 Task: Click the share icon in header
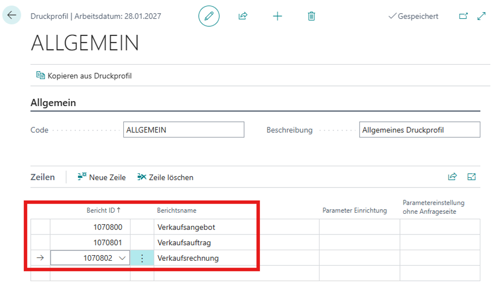click(243, 16)
